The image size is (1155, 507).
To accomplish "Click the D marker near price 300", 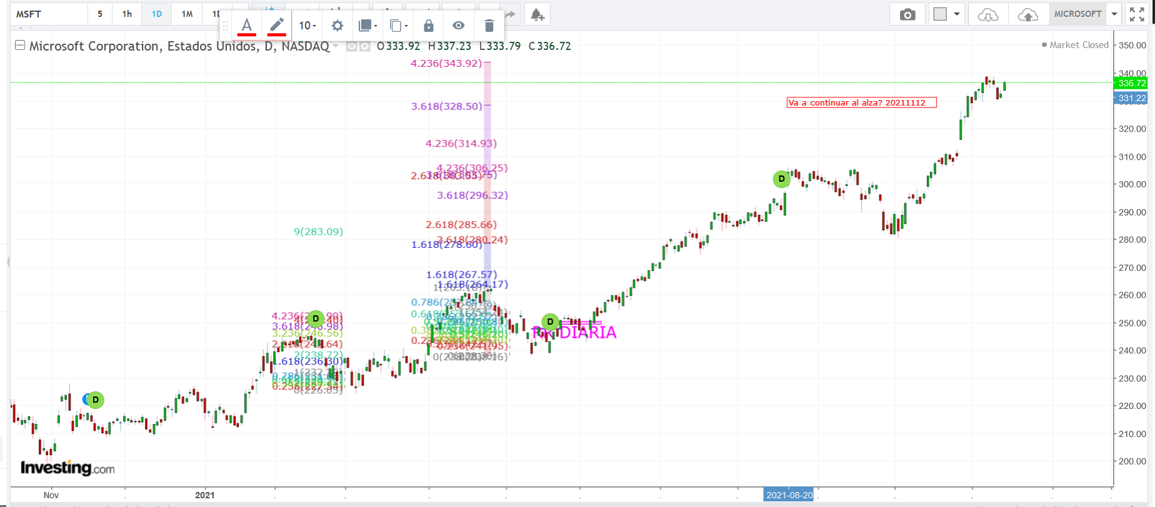I will (781, 179).
